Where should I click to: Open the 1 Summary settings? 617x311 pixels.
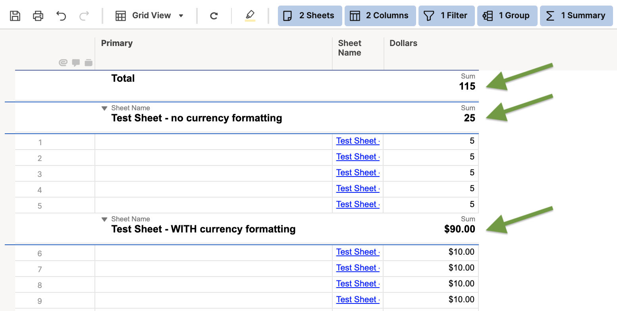click(576, 15)
